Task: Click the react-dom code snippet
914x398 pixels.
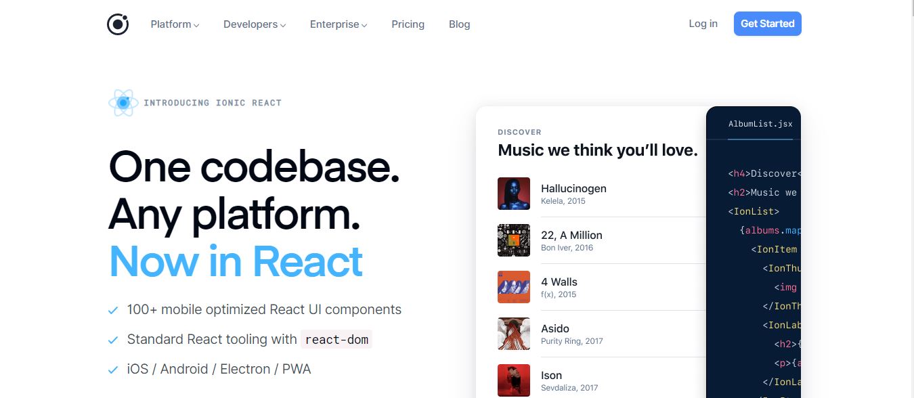Action: 336,340
